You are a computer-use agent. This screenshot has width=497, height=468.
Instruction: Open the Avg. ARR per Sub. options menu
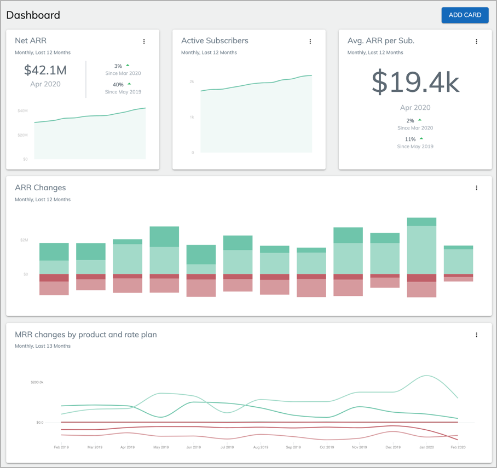coord(476,41)
